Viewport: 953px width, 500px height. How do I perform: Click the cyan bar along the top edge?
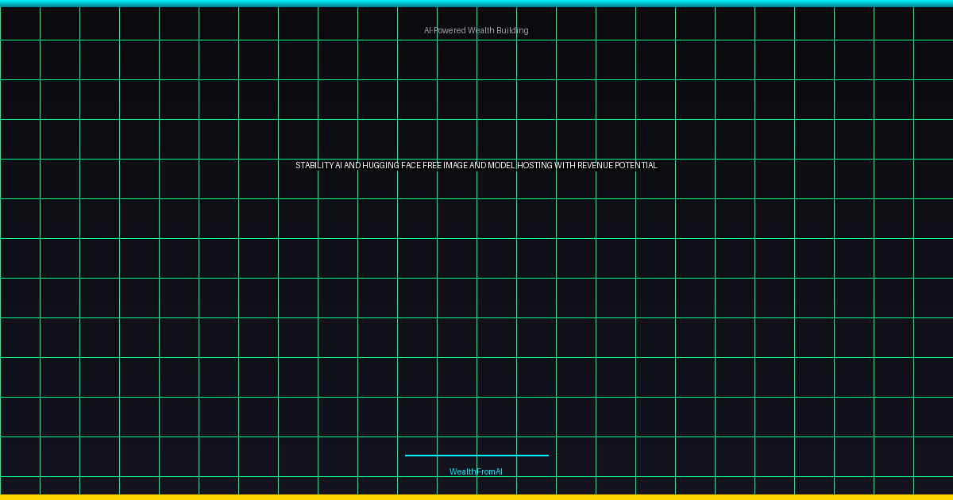click(x=476, y=3)
